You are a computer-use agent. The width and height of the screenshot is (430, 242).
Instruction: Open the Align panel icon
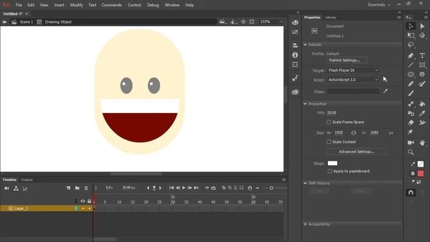click(295, 46)
